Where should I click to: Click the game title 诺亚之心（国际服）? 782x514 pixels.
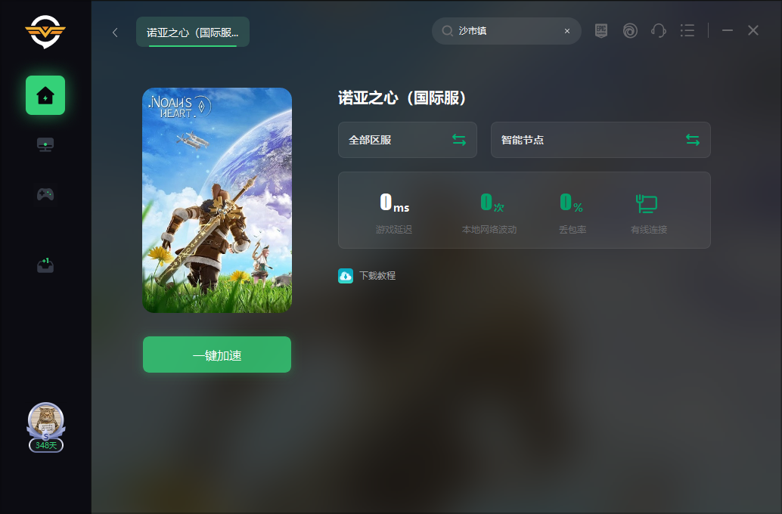click(x=402, y=98)
